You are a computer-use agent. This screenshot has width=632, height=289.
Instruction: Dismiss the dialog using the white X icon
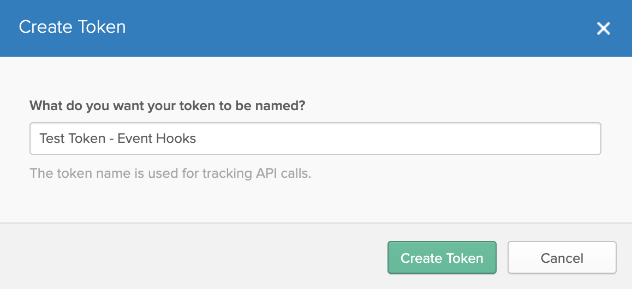coord(603,28)
